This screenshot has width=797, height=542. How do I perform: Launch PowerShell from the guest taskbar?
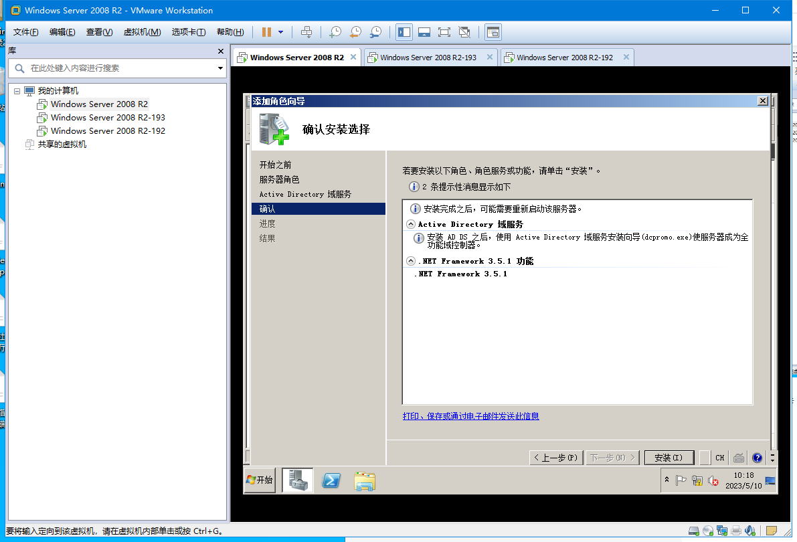tap(331, 480)
